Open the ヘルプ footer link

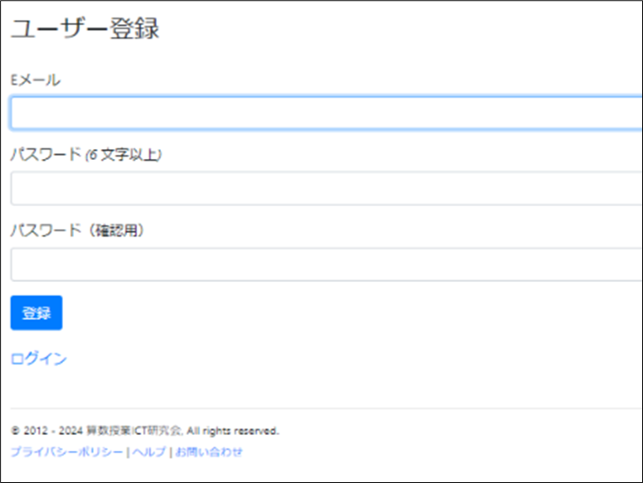coord(149,452)
